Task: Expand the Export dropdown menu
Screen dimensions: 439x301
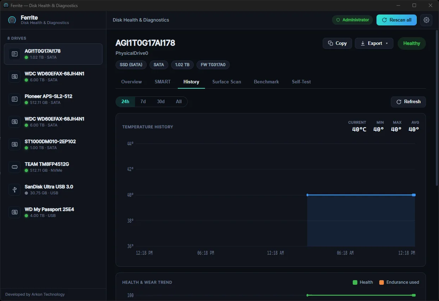Action: tap(374, 43)
